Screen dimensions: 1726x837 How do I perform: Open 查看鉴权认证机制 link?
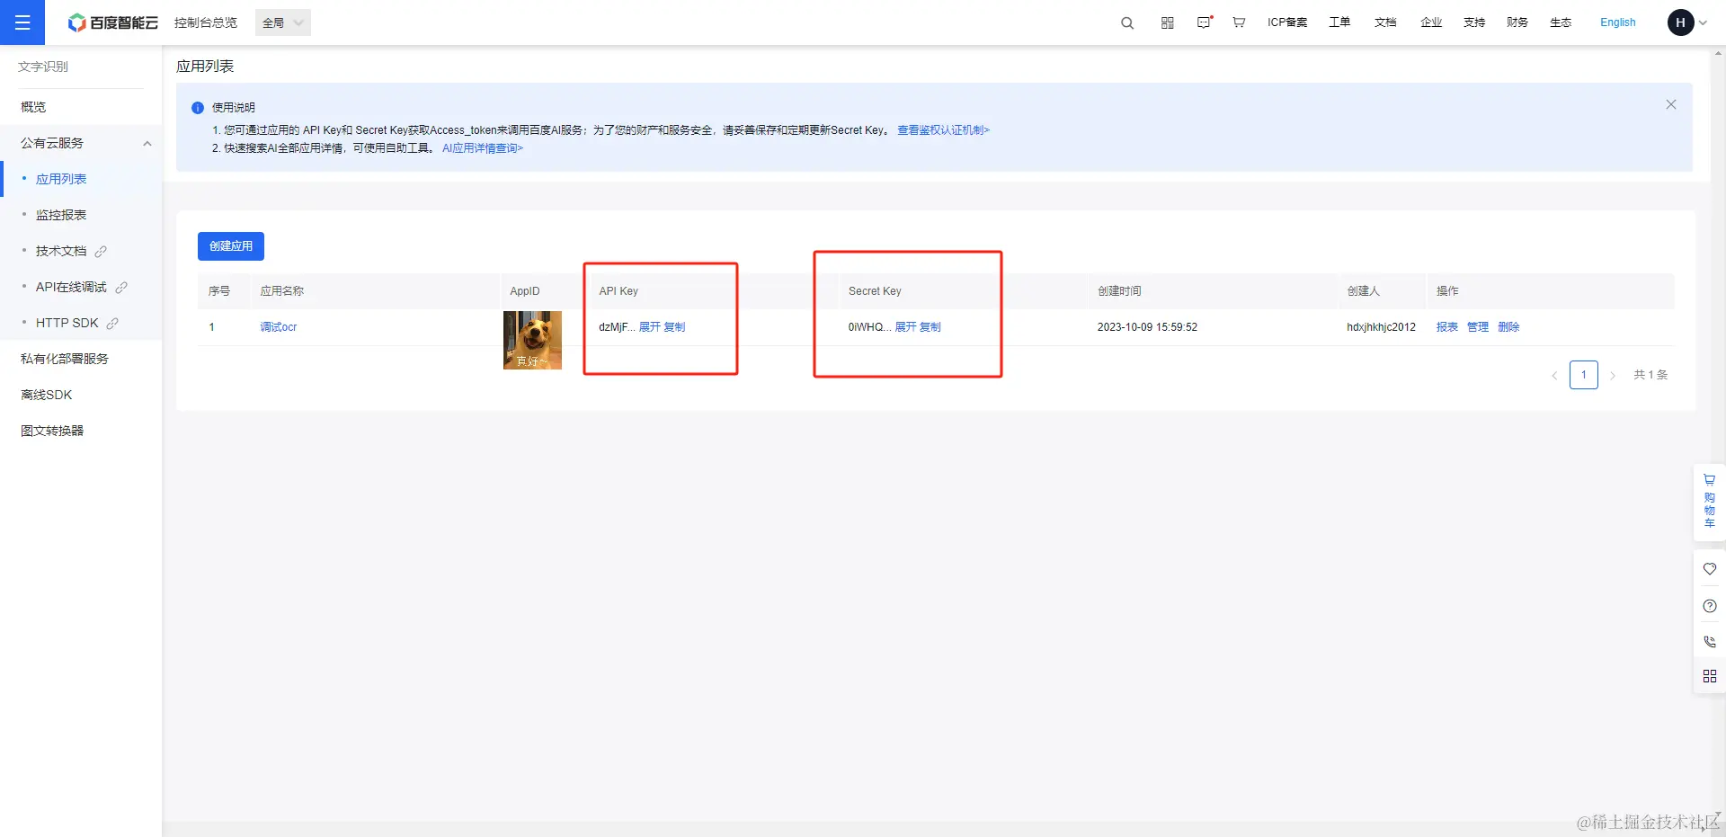tap(943, 130)
